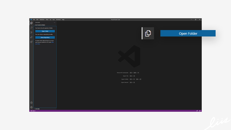Click 'Open File' shortcut hint text
The height and width of the screenshot is (130, 231).
126,76
